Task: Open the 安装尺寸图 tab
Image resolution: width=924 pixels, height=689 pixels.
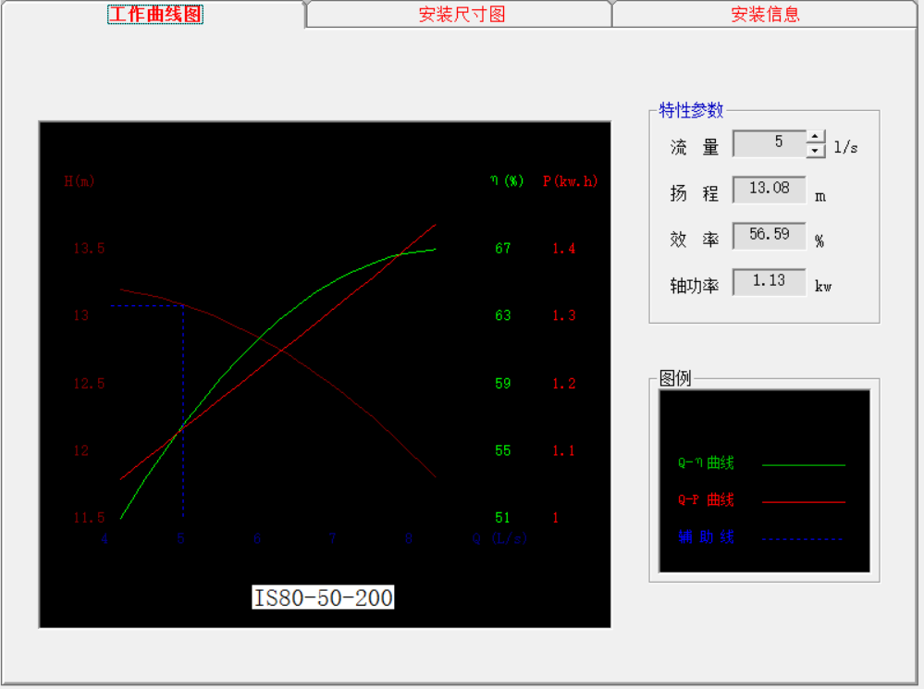Action: 462,14
